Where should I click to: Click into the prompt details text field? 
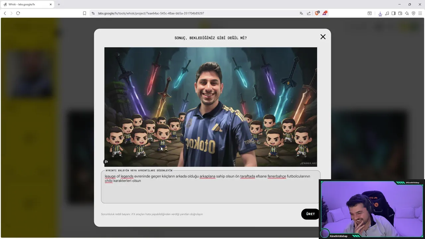[x=211, y=187]
